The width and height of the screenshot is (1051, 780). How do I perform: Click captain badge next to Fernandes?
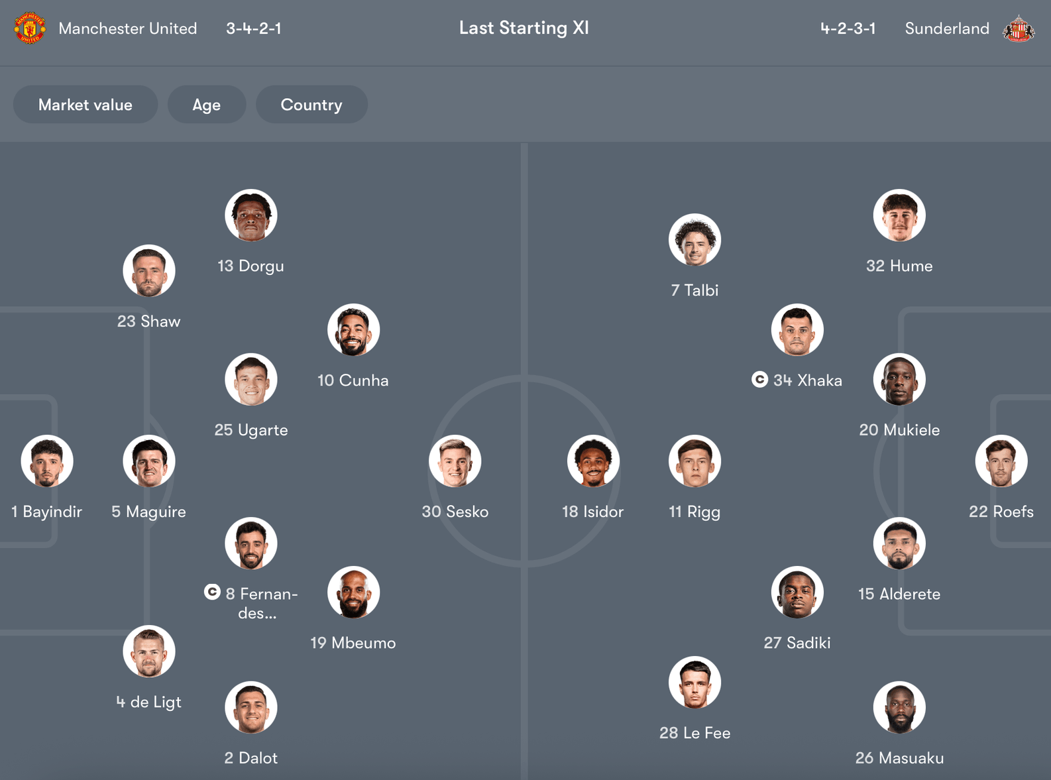(x=212, y=592)
